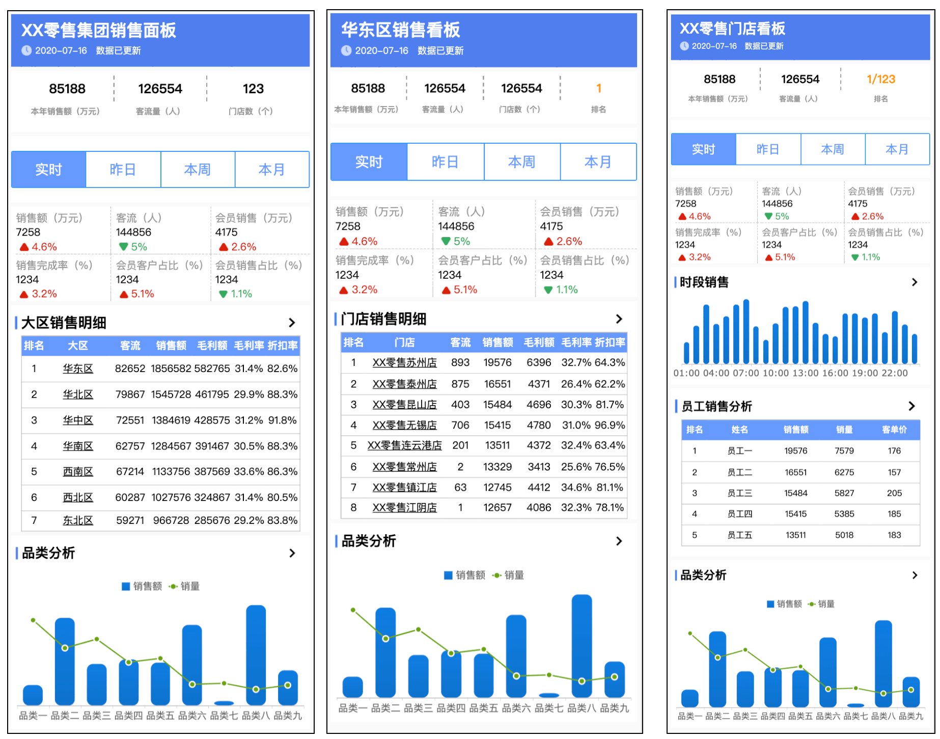This screenshot has height=739, width=940.
Task: Switch to the 昨日 tab on group panel
Action: pyautogui.click(x=123, y=170)
